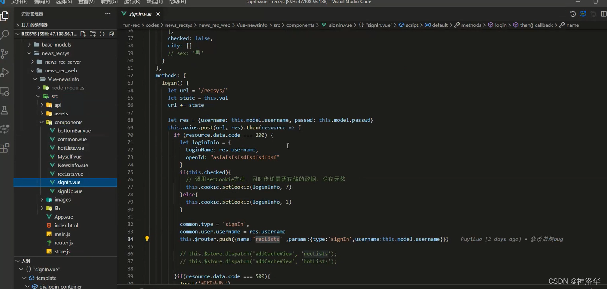Close the signIn.vue editor tab

click(x=158, y=14)
